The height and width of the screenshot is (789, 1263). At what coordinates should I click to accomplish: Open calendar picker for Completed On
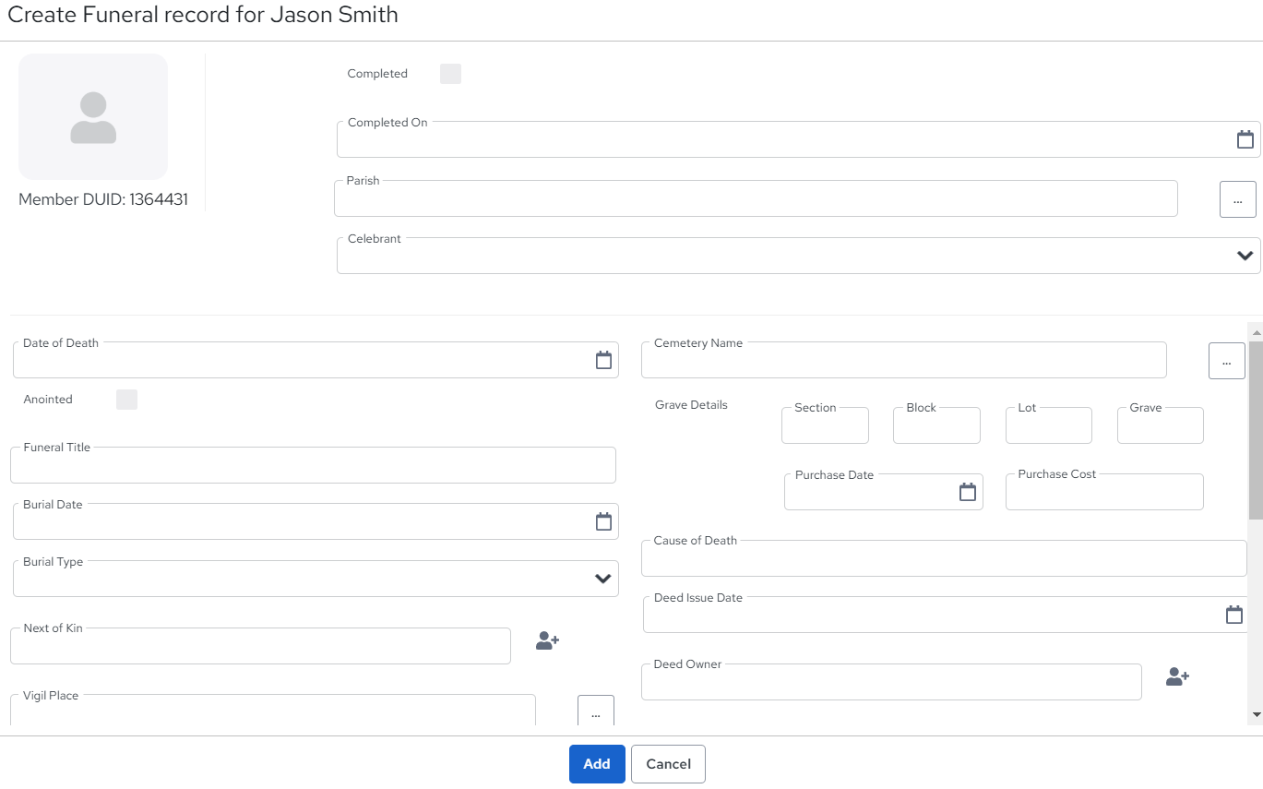(1245, 139)
